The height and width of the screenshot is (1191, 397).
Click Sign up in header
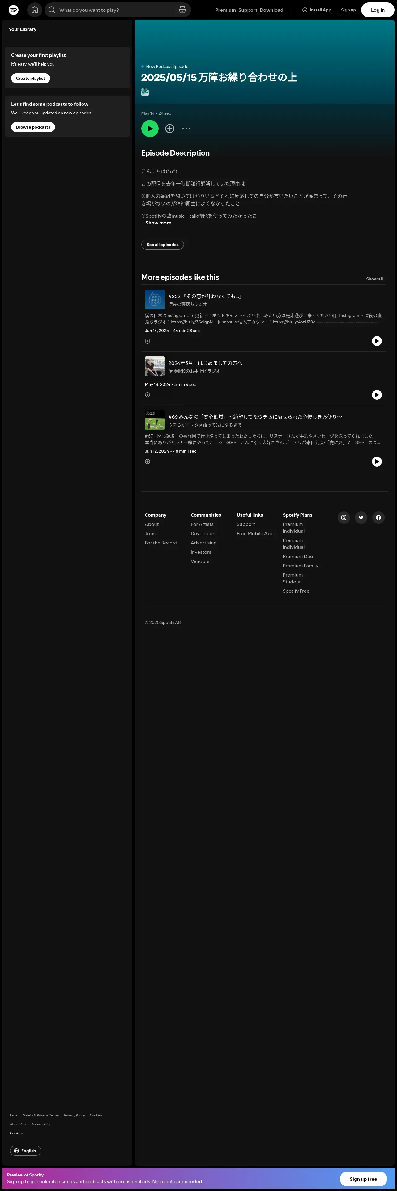pyautogui.click(x=348, y=10)
